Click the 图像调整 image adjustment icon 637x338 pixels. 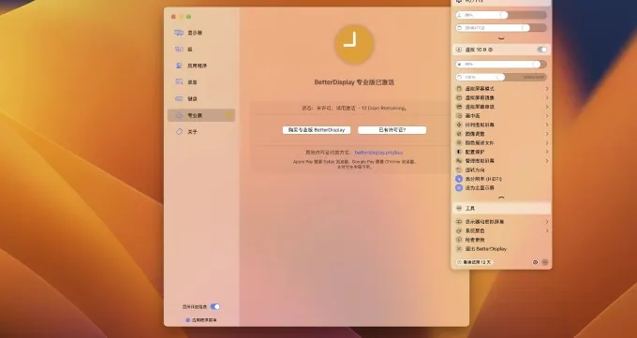(x=459, y=134)
